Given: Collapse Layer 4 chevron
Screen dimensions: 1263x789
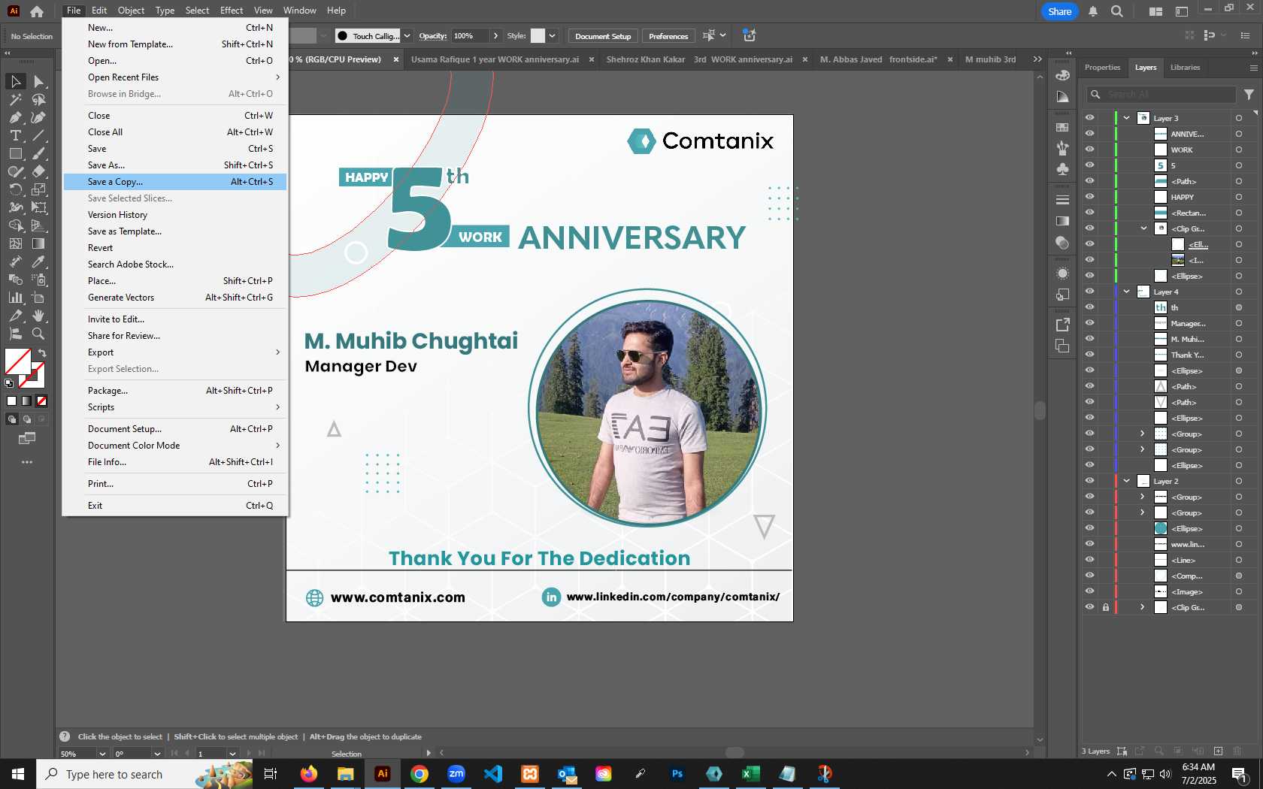Looking at the screenshot, I should point(1127,292).
